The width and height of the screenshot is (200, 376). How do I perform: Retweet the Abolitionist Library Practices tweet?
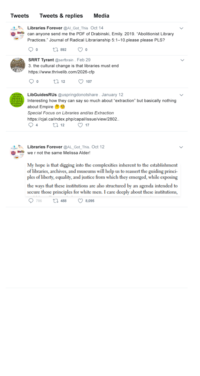click(55, 50)
